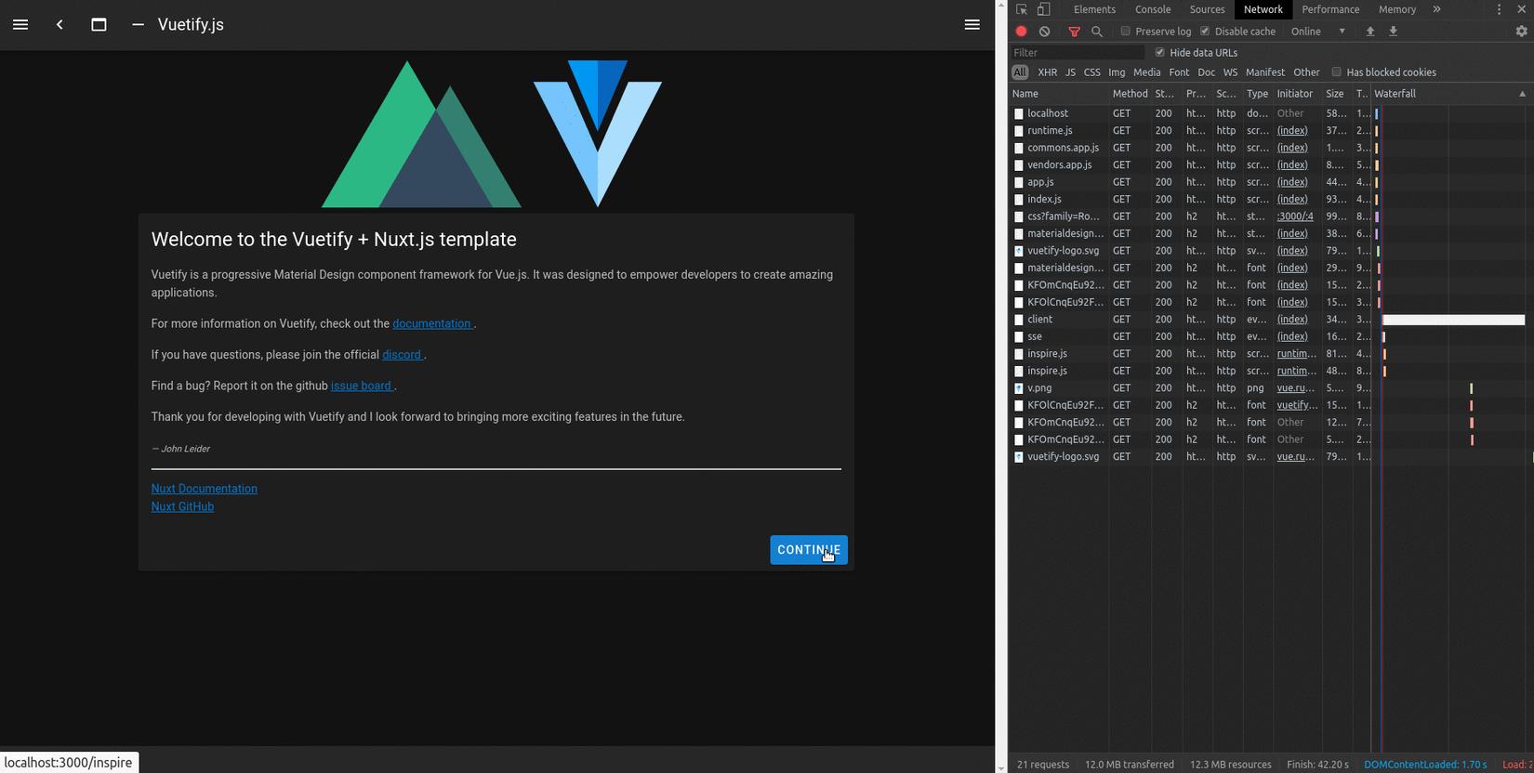Filter requests by JS type
Image resolution: width=1534 pixels, height=773 pixels.
(1070, 72)
